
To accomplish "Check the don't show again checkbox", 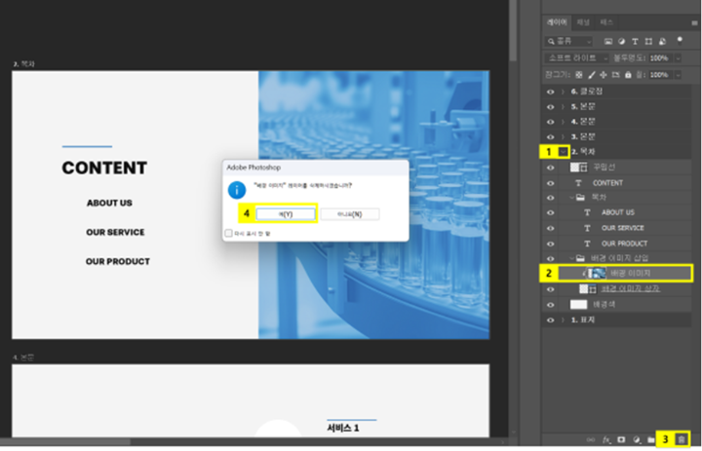I will coord(229,233).
